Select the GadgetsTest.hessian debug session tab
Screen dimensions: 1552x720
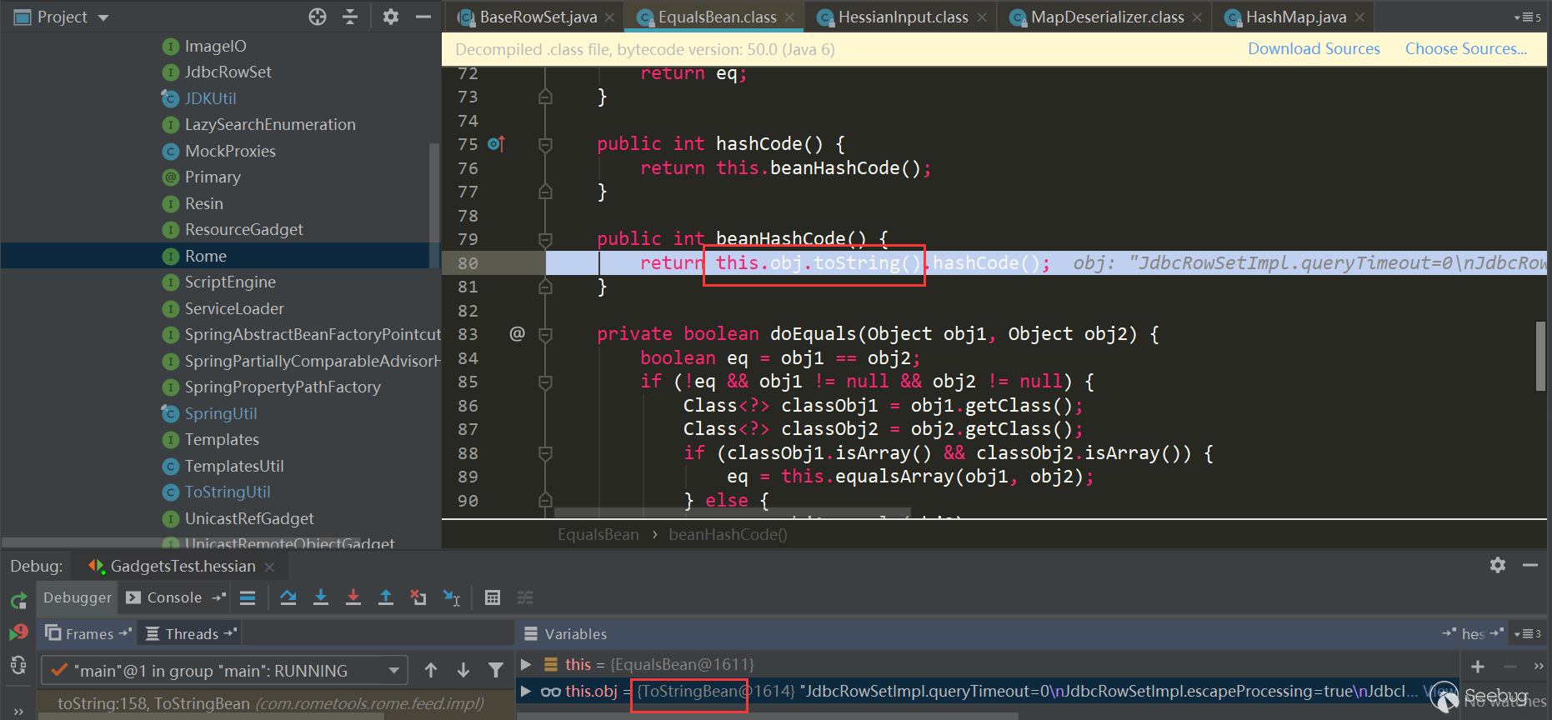click(183, 567)
